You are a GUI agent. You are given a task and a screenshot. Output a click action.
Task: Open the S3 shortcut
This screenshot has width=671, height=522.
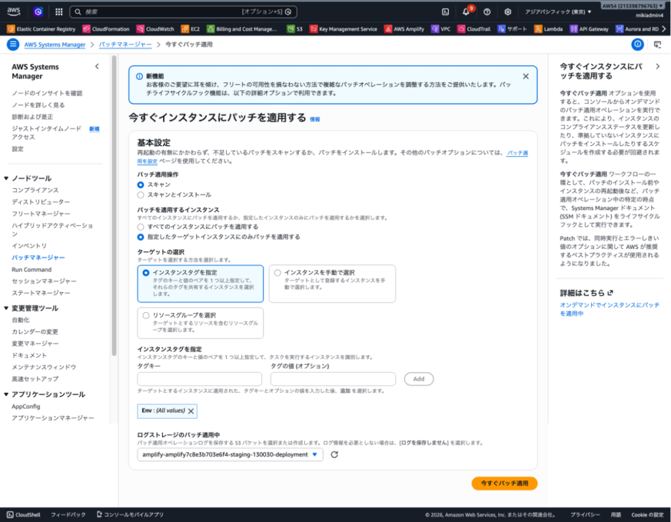pyautogui.click(x=295, y=29)
